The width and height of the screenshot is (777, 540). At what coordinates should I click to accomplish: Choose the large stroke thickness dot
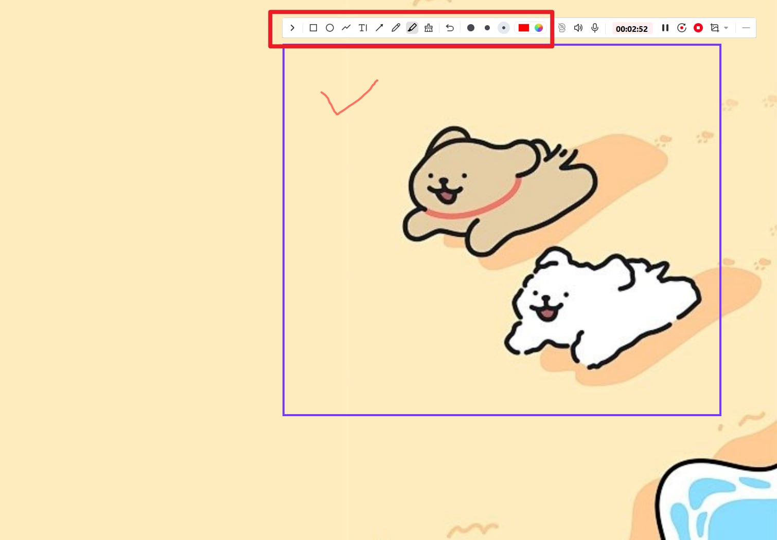[x=471, y=28]
